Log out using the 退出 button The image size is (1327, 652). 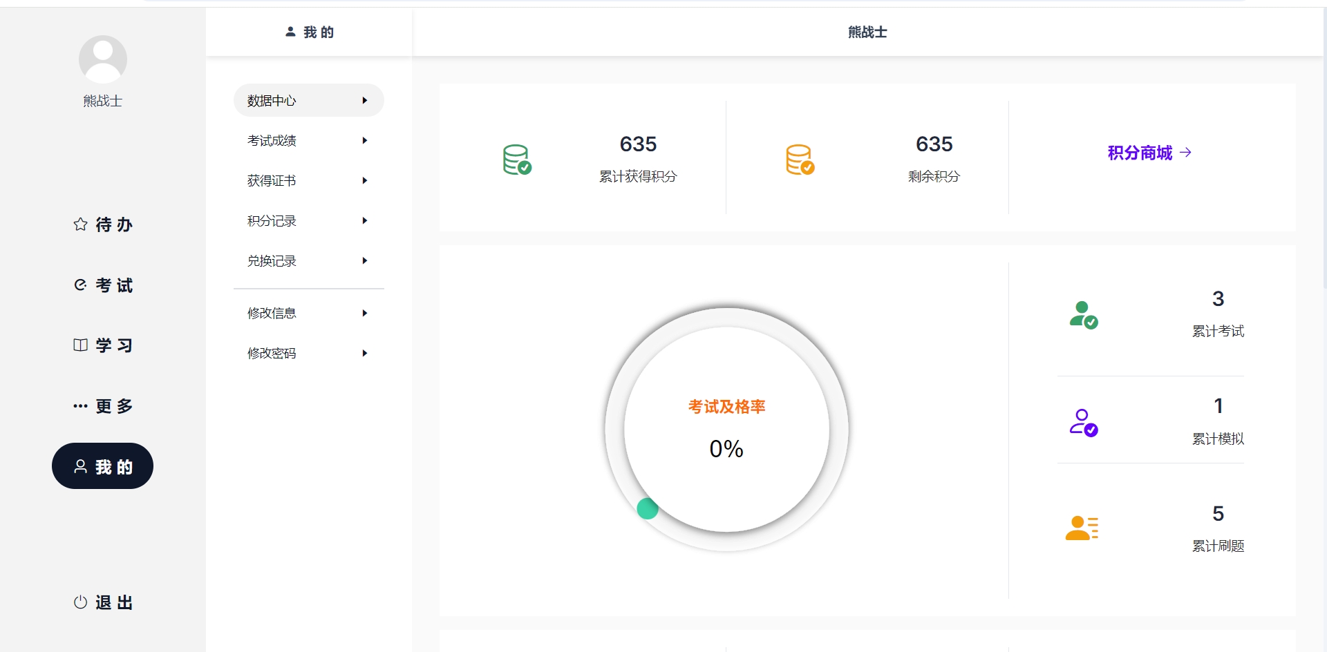[x=103, y=602]
